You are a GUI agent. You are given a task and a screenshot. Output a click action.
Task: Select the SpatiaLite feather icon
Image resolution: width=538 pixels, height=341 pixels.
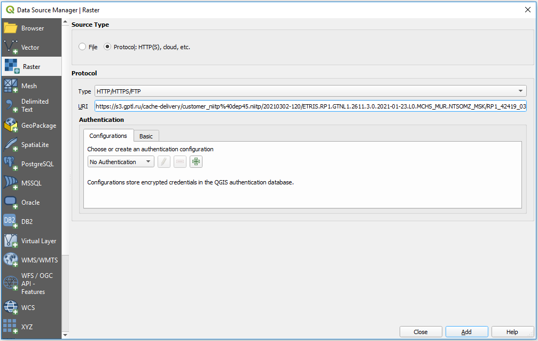(x=11, y=144)
